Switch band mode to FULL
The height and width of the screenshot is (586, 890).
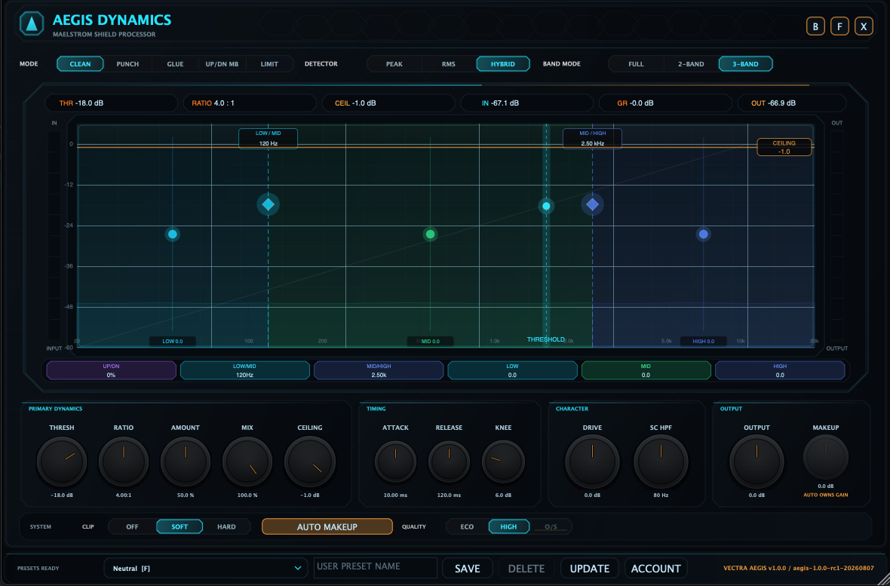(637, 63)
